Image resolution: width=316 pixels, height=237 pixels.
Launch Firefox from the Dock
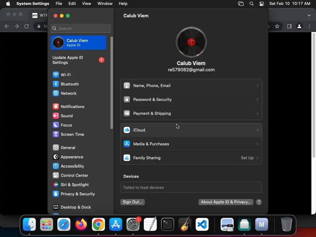coord(81,224)
